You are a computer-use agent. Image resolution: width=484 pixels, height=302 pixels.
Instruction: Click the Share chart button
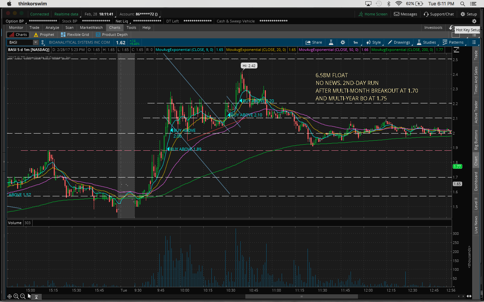pyautogui.click(x=314, y=42)
